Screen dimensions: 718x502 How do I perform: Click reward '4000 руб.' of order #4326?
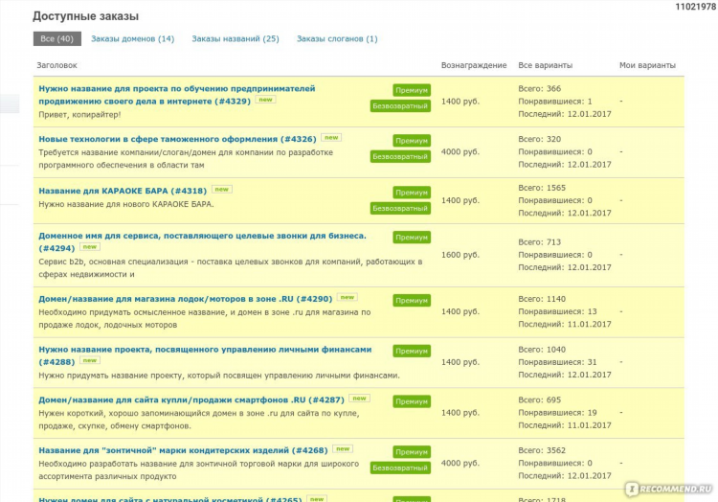460,151
